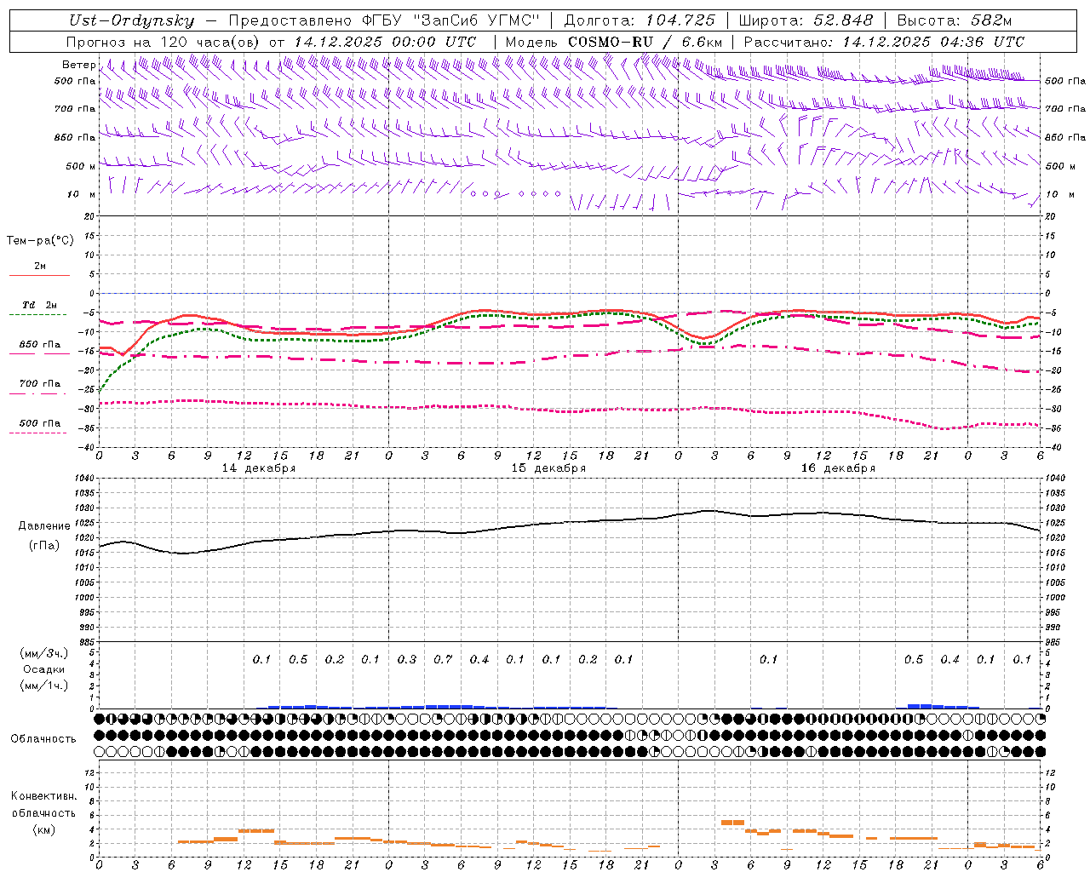Screen dimensions: 1090x872
Task: Click the Тем-ра(°C) panel label
Action: [40, 241]
